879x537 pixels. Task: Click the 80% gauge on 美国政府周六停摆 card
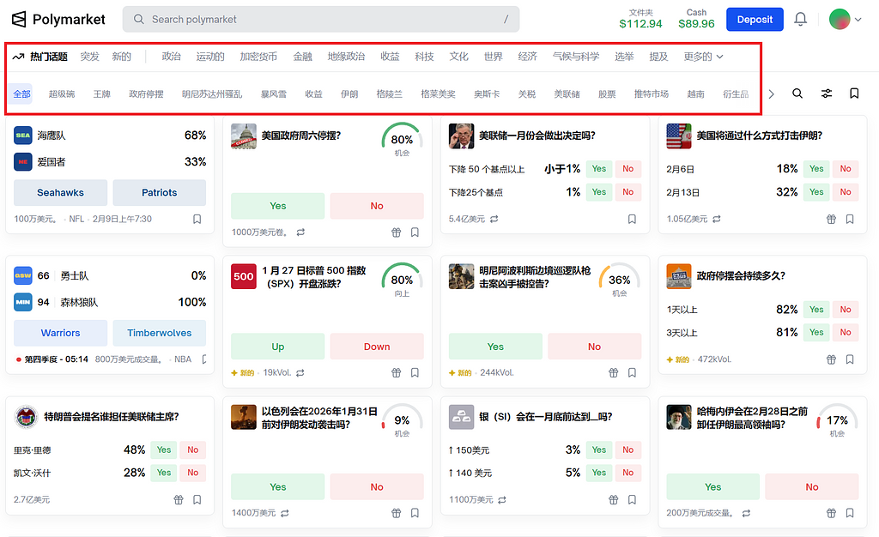(x=402, y=142)
